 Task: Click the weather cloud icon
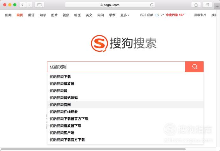point(157,15)
